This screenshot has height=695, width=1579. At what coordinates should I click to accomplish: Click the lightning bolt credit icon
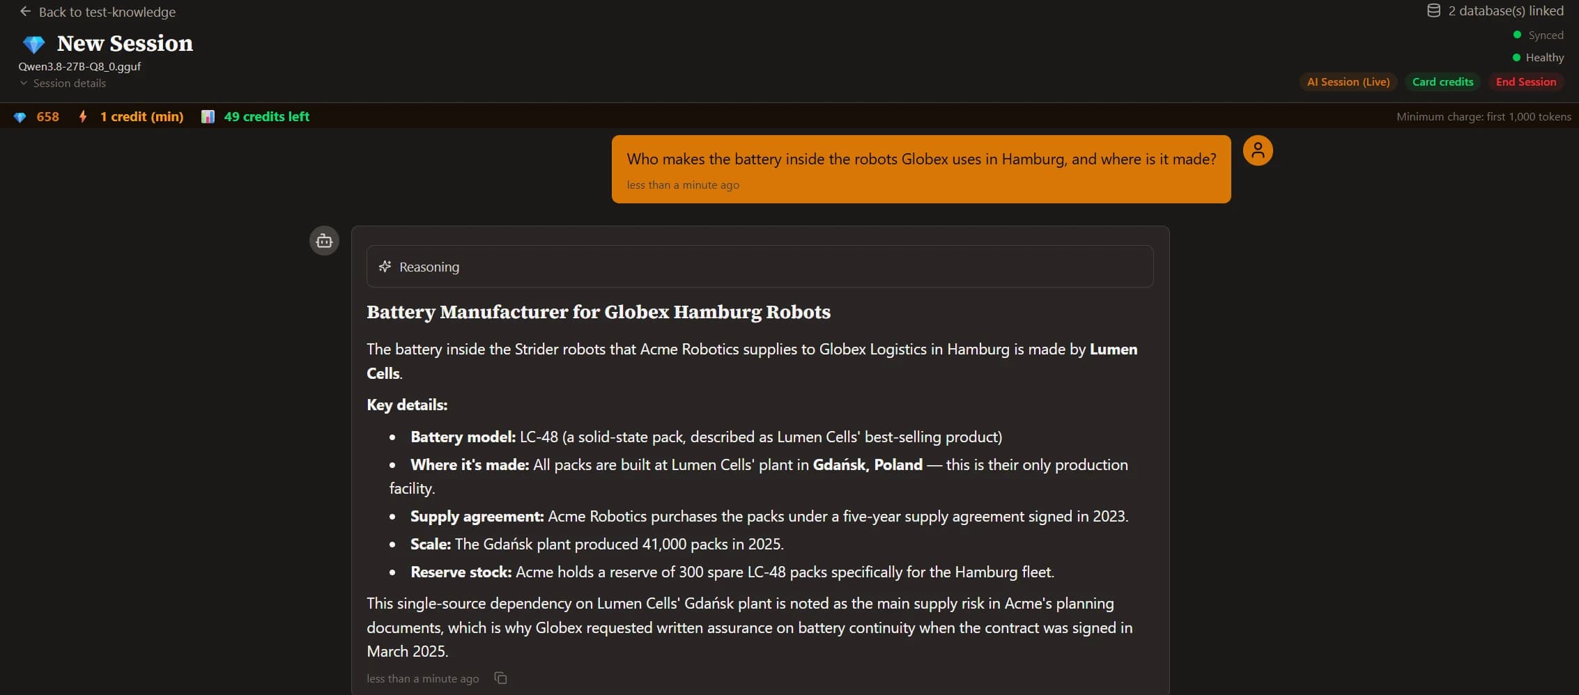pyautogui.click(x=83, y=116)
